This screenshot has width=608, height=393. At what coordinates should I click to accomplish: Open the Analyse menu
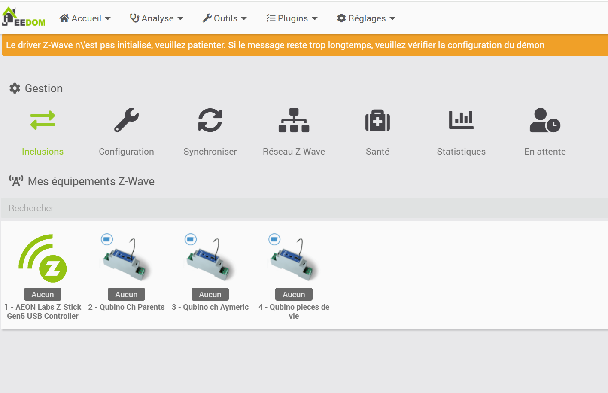click(157, 18)
